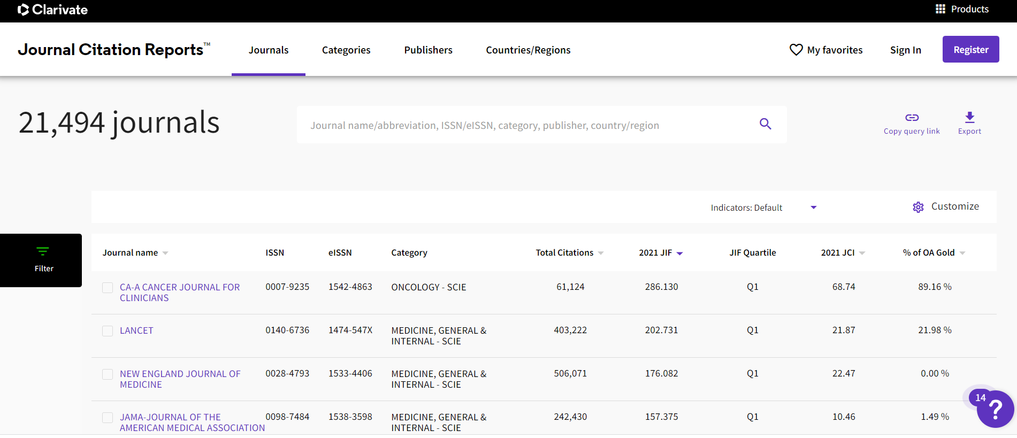The image size is (1017, 438).
Task: Open the Countries/Regions tab
Action: tap(528, 50)
